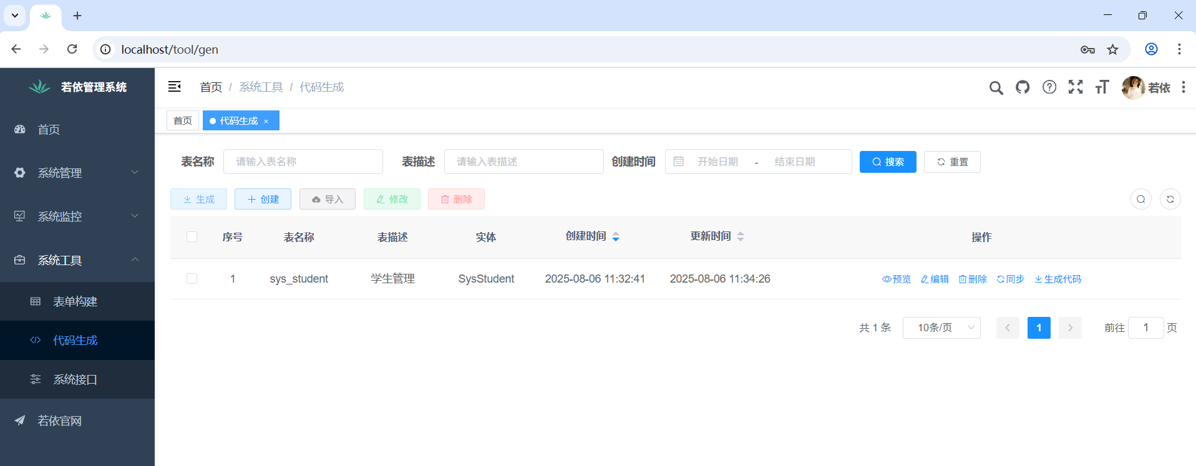
Task: Click the 创建 button
Action: click(263, 199)
